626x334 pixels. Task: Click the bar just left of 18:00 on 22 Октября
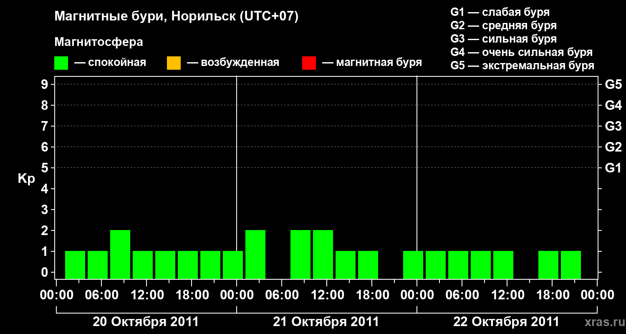coord(548,265)
